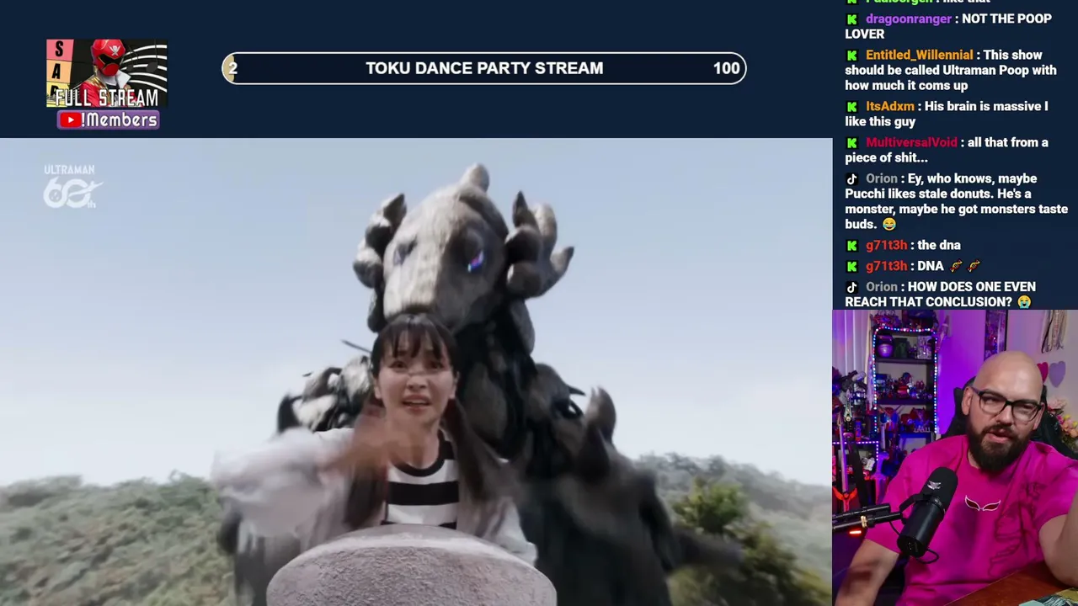This screenshot has height=606, width=1078.
Task: Click the 'TOKU DANCE PARTY STREAM' goal bar title
Action: click(x=484, y=68)
